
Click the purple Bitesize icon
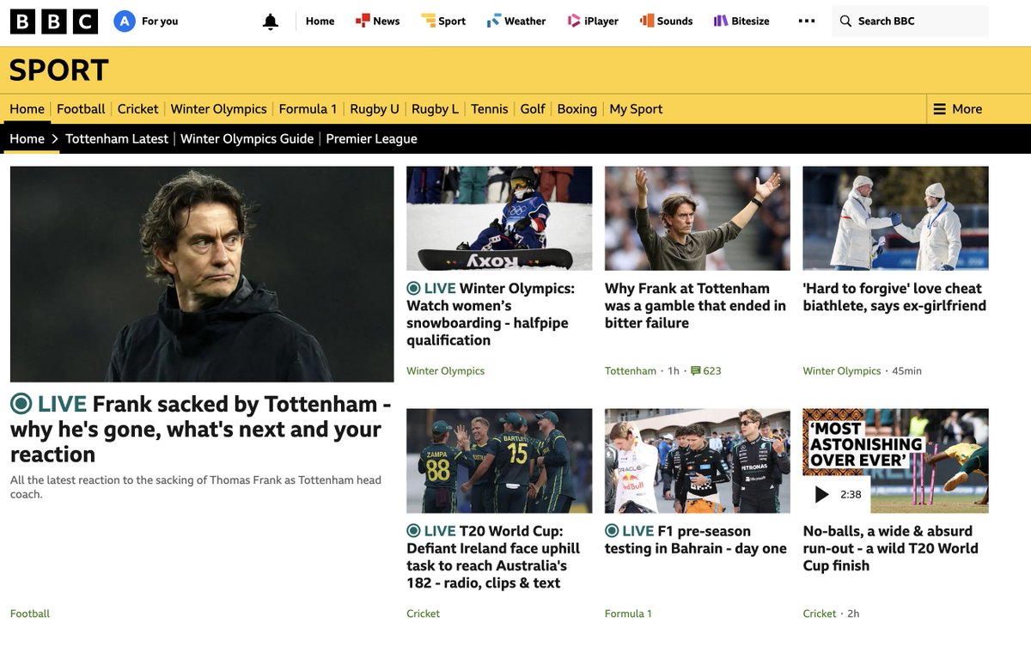(721, 21)
